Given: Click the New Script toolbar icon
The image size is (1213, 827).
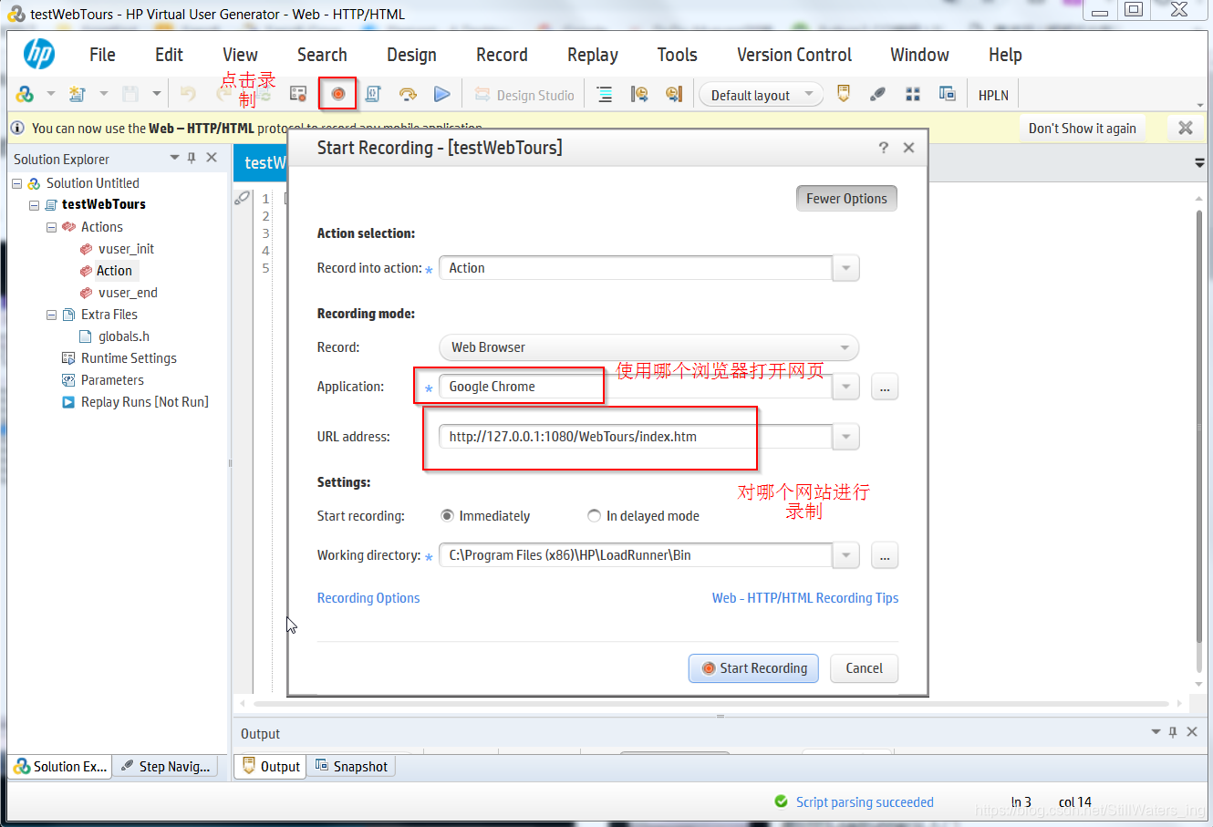Looking at the screenshot, I should pos(78,94).
